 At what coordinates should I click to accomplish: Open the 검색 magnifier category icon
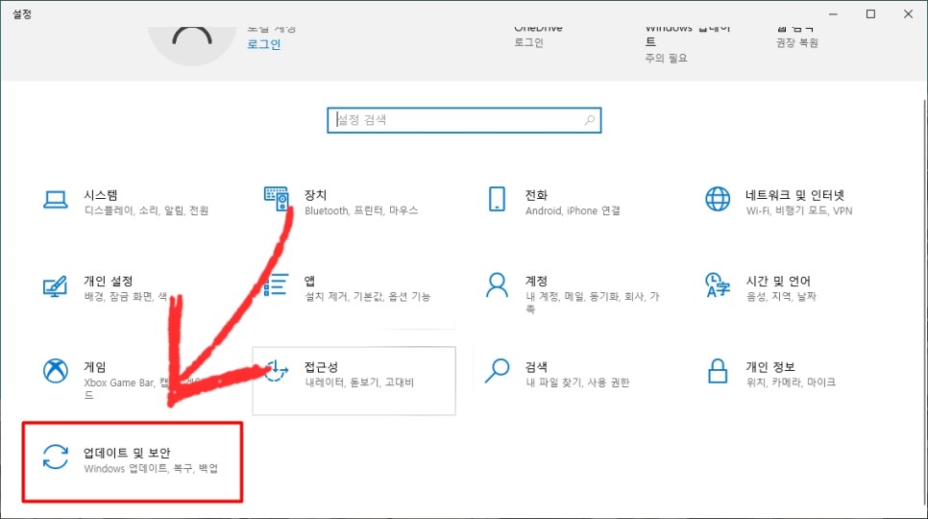point(497,370)
